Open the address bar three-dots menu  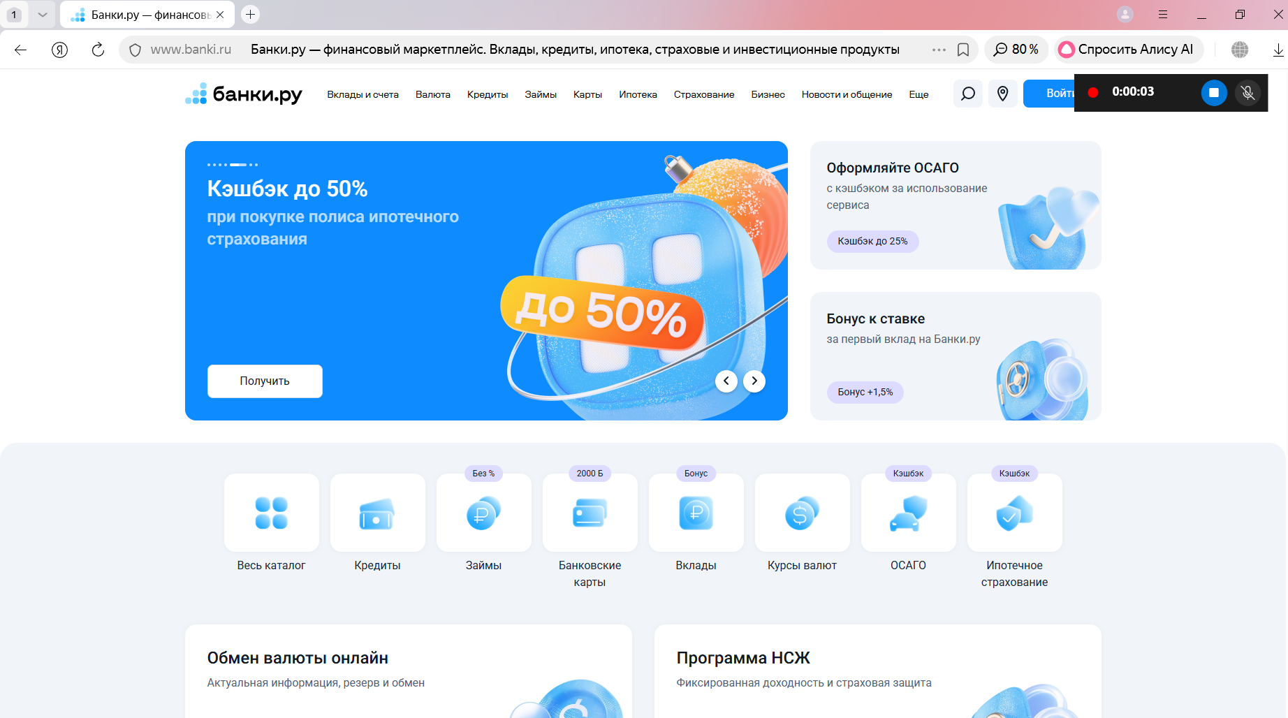point(939,50)
